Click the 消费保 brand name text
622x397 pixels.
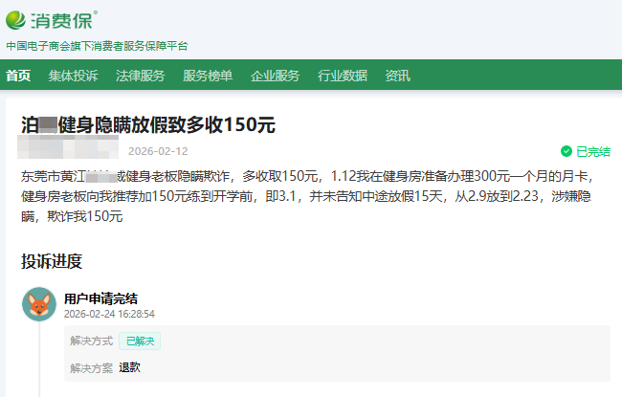pyautogui.click(x=62, y=21)
